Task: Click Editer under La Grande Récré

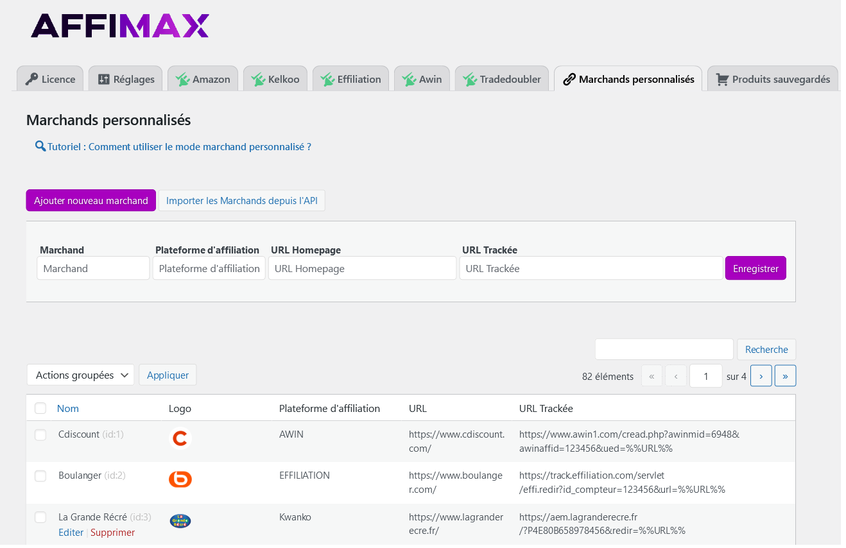Action: pyautogui.click(x=71, y=533)
